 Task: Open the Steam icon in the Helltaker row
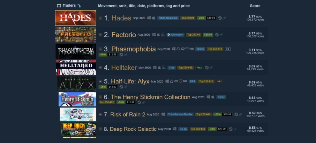click(x=207, y=68)
